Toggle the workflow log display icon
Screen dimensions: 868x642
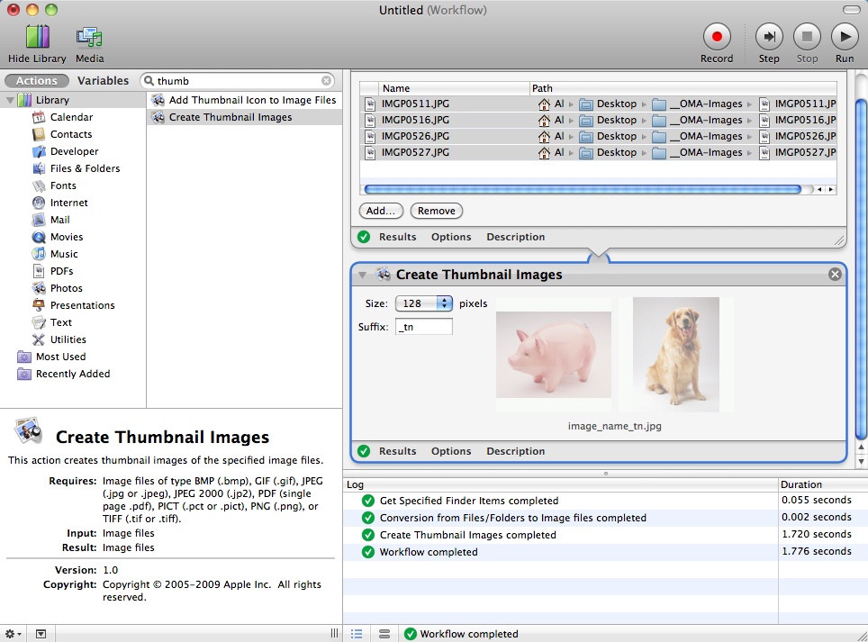point(384,634)
